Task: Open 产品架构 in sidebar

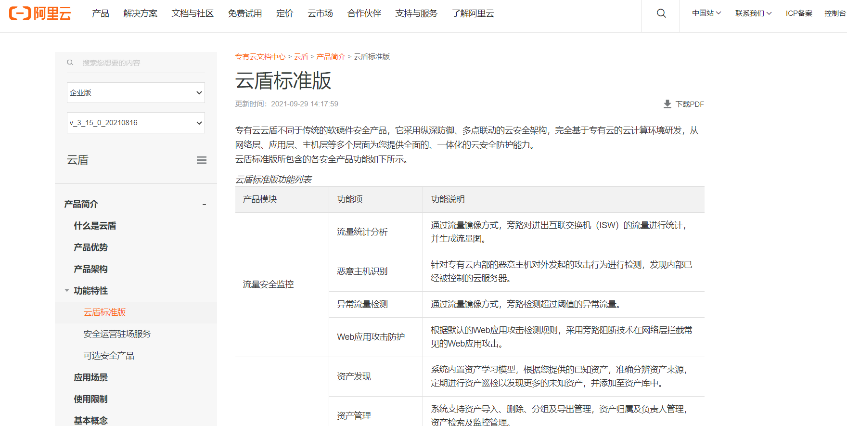Action: pos(90,269)
